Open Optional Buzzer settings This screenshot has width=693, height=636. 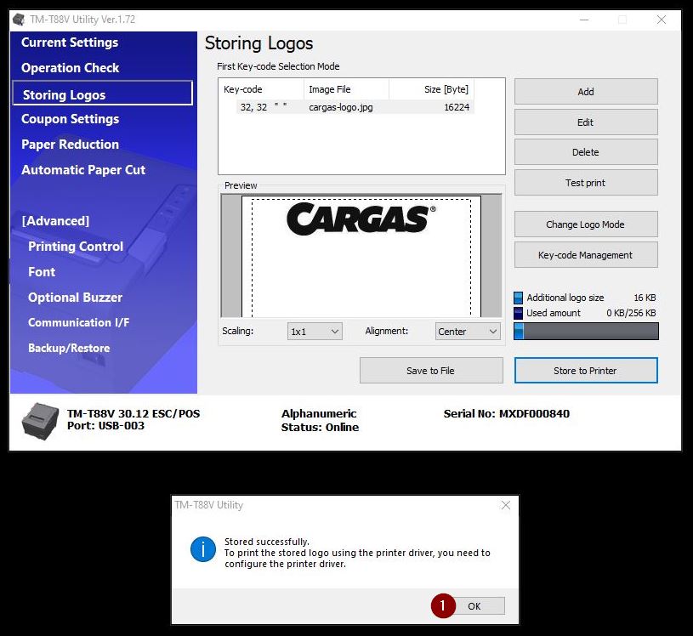tap(75, 298)
